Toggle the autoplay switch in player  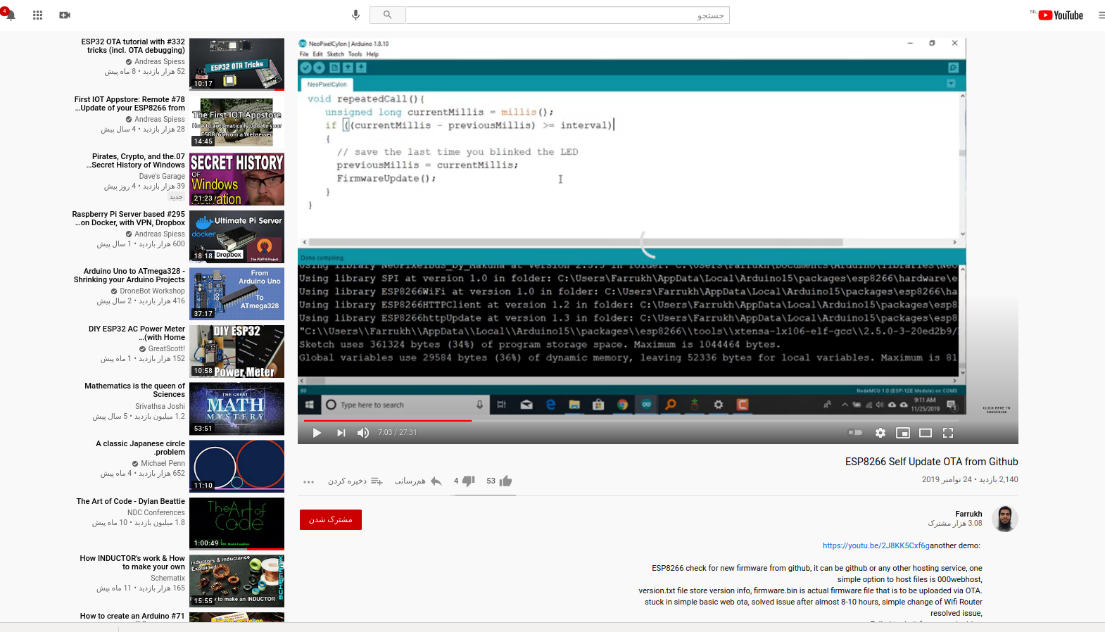click(856, 433)
